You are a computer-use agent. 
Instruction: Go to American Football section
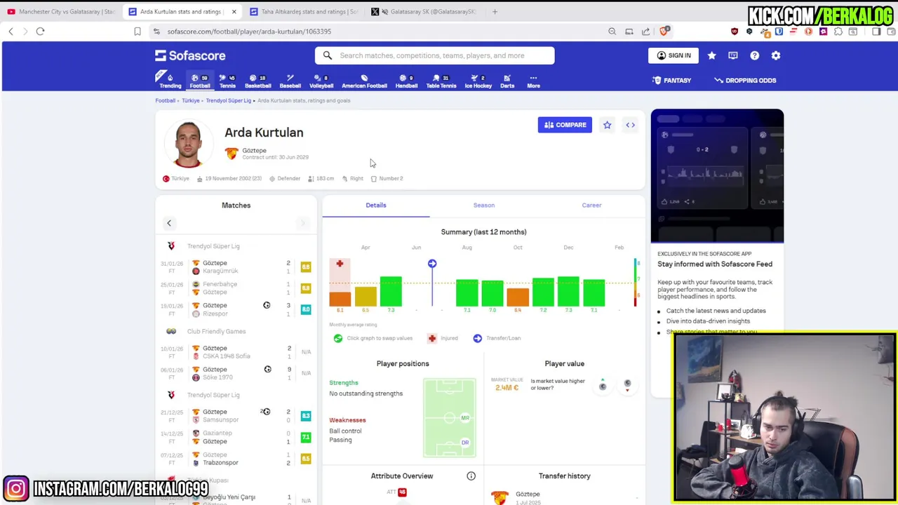coord(364,81)
